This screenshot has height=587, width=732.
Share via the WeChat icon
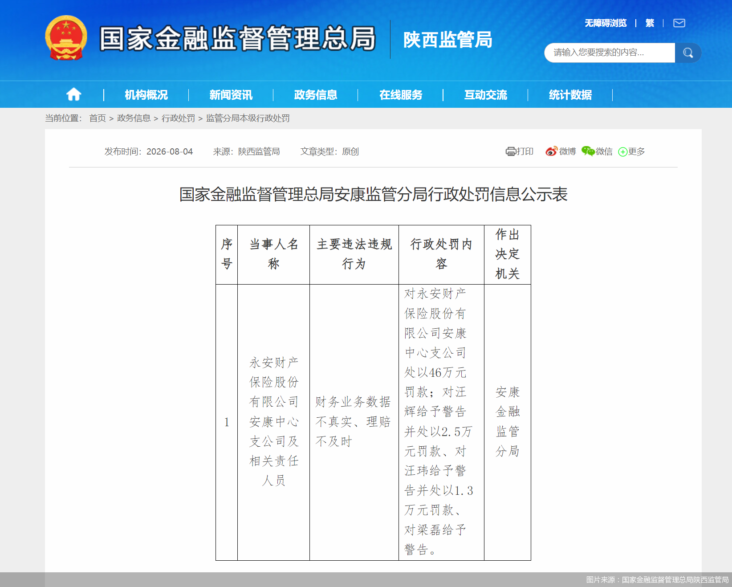coord(588,151)
